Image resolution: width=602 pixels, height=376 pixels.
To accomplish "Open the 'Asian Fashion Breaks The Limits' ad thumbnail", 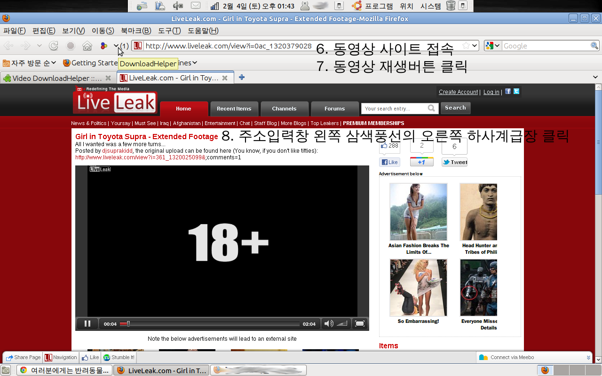I will click(x=419, y=212).
